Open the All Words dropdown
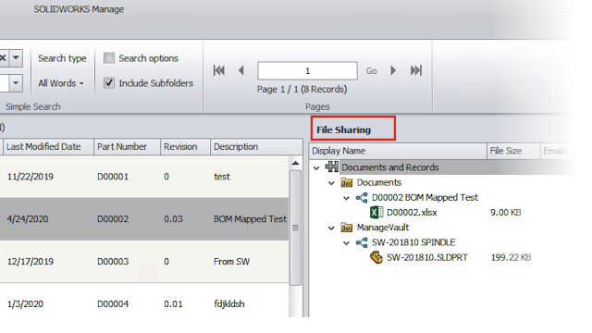The image size is (592, 333). click(x=61, y=83)
